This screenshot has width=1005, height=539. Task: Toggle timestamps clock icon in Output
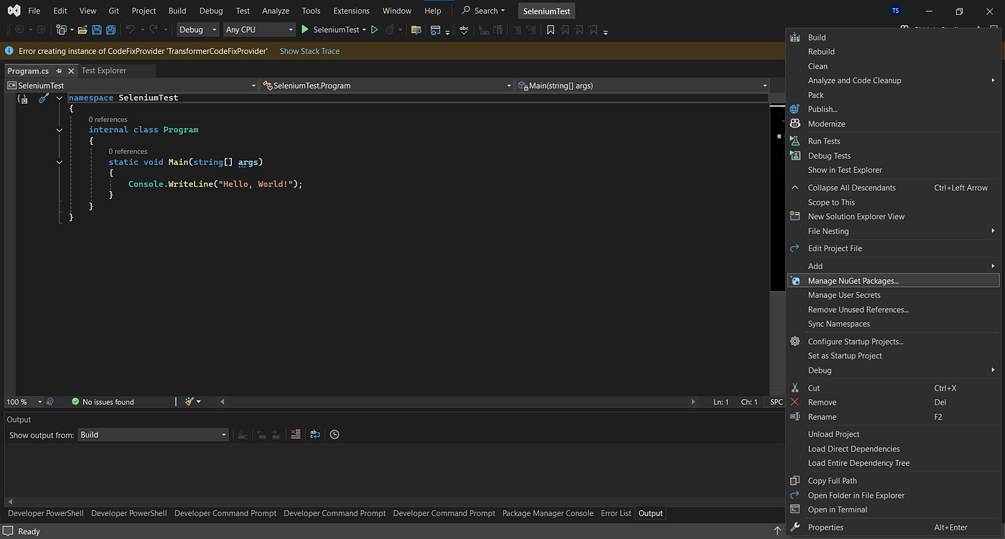(x=335, y=434)
